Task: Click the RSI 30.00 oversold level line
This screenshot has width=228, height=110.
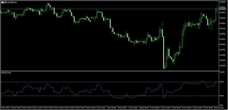Action: pyautogui.click(x=110, y=96)
